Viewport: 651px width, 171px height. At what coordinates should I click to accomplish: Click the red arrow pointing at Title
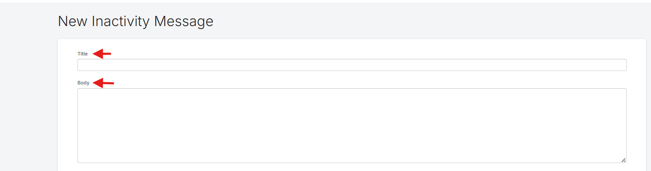click(101, 54)
